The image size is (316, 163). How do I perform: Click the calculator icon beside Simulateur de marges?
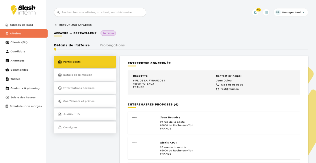7,106
